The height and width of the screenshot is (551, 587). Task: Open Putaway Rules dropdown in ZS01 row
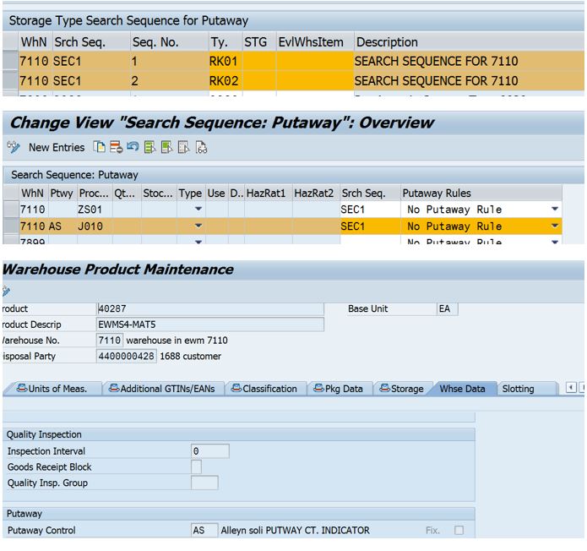(555, 210)
